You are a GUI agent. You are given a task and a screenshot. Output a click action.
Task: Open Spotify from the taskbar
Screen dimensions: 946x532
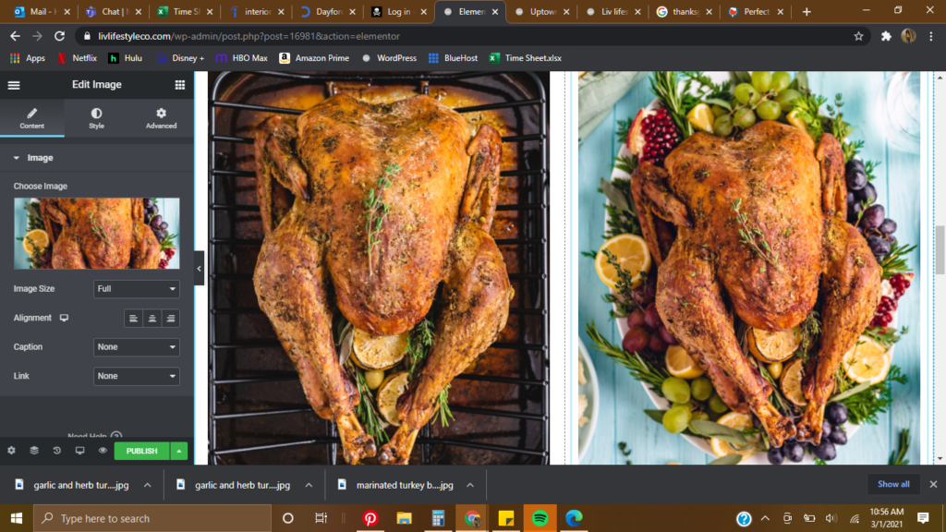coord(540,518)
